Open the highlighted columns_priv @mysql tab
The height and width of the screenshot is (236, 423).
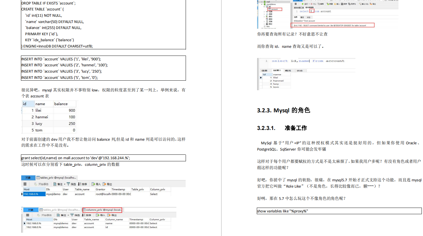[102, 210]
